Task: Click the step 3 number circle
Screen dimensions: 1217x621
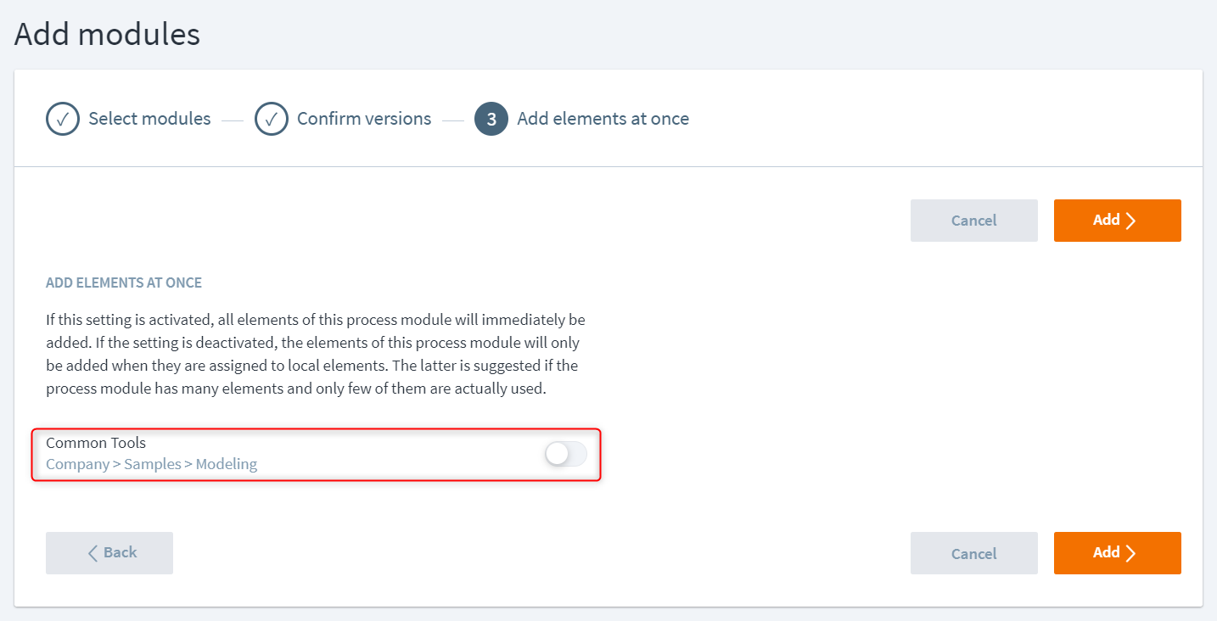Action: [491, 120]
